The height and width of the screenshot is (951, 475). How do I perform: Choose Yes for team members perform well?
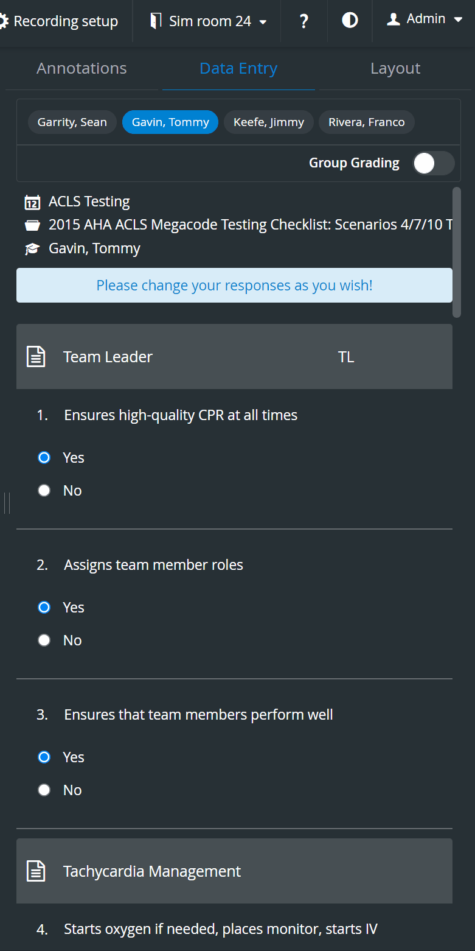(44, 757)
